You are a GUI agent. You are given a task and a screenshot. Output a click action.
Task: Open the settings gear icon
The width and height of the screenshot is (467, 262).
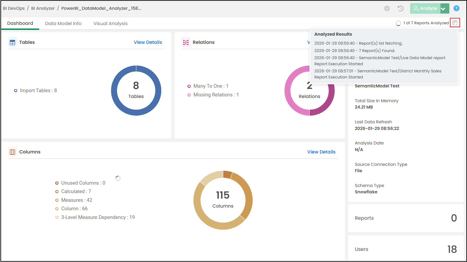pos(387,8)
